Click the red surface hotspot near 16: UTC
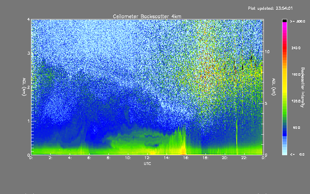The height and width of the screenshot is (194, 310). [x=183, y=154]
